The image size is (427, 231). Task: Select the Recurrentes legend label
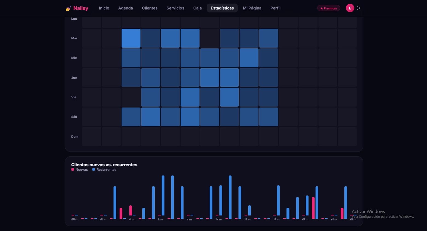[x=106, y=169]
